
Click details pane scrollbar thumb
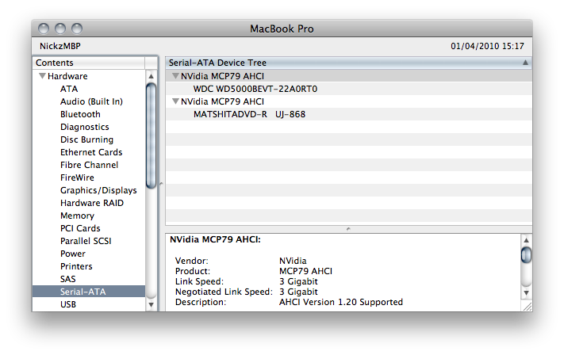(x=526, y=254)
